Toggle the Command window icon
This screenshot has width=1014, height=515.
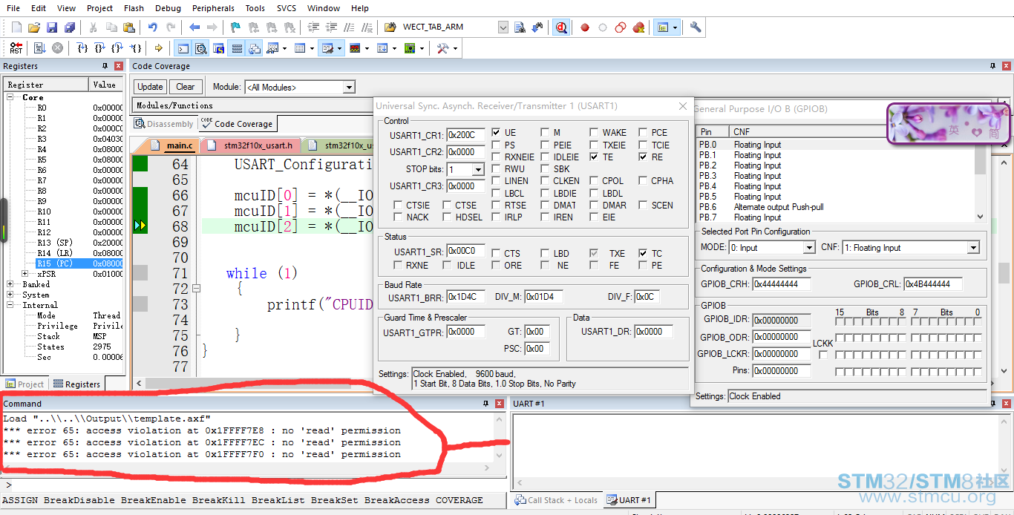tap(183, 48)
